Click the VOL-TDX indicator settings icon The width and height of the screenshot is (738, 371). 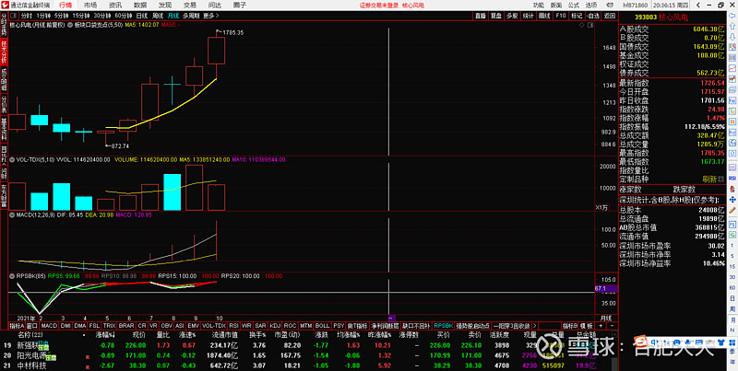[5, 158]
